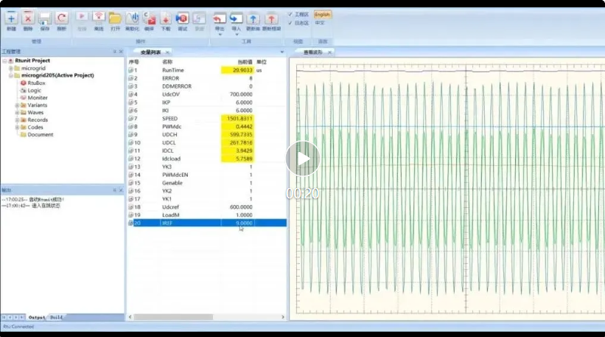Image resolution: width=605 pixels, height=337 pixels.
Task: Click the Download (下载) toolbar icon
Action: coord(166,18)
